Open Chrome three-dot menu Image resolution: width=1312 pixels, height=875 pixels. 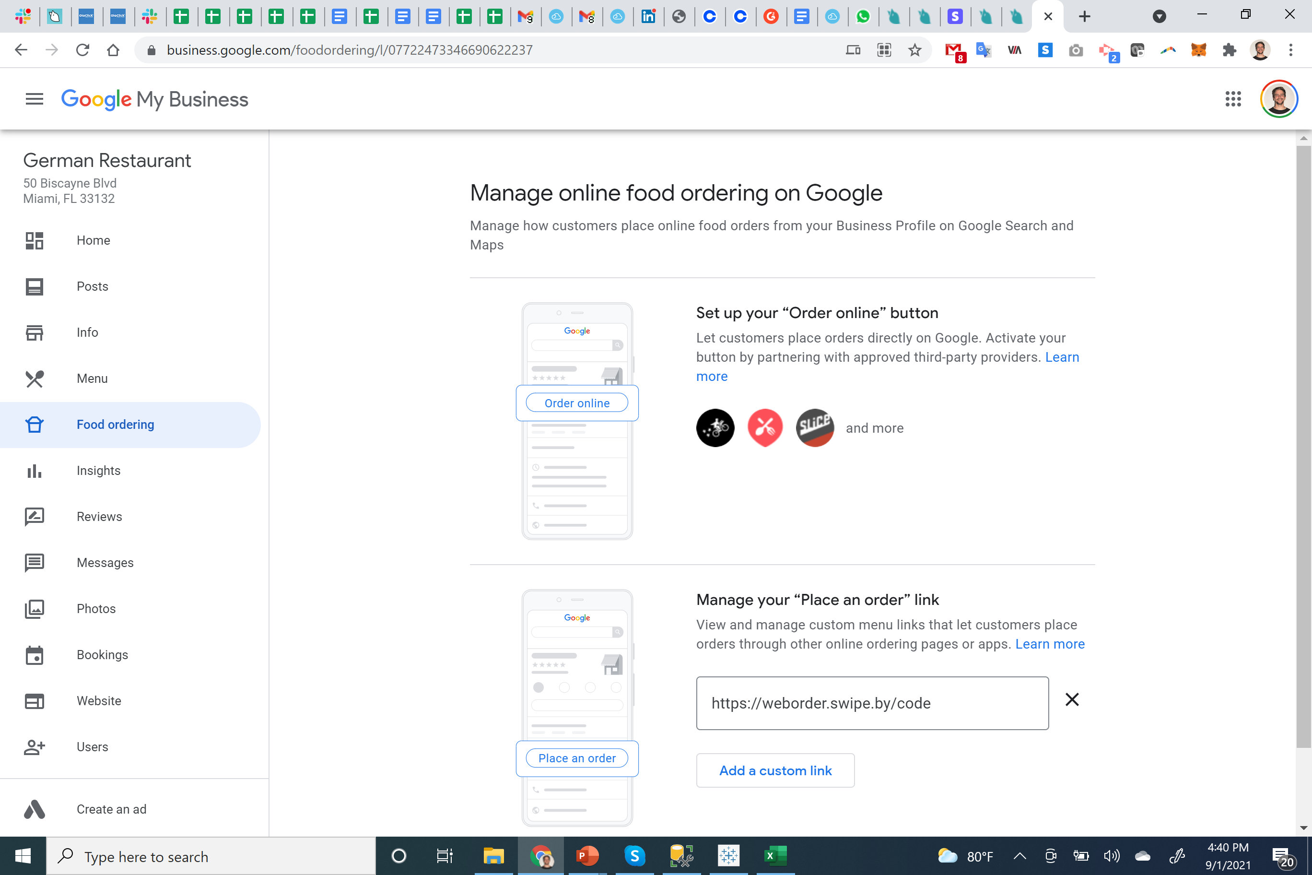[x=1290, y=50]
